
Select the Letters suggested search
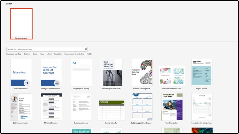(x=49, y=54)
